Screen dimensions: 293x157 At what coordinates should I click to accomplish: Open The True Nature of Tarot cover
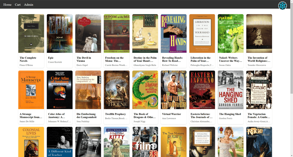(x=174, y=142)
